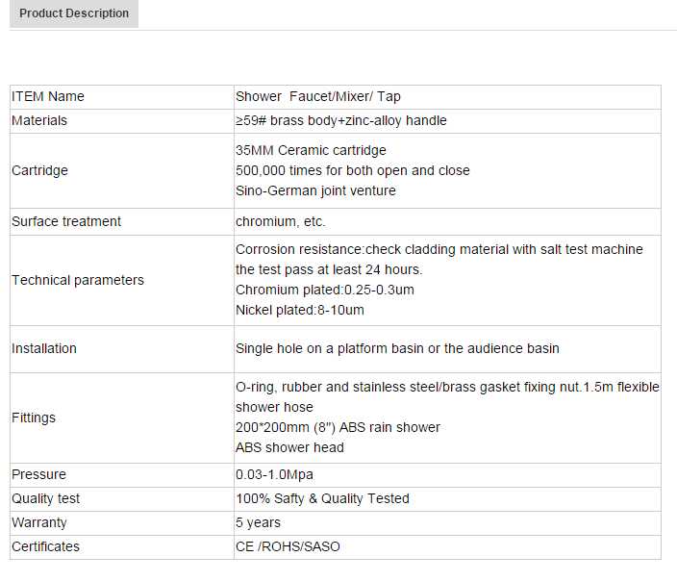Click the Surface treatment label

(66, 221)
